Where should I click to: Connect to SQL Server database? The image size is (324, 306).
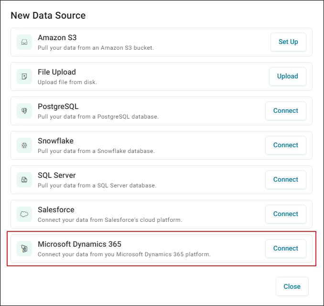[286, 180]
